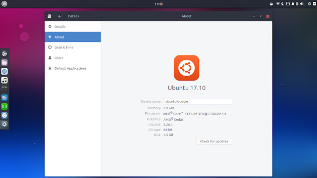Open the Settings gear icon in the dock
Viewport: 317px width, 178px height.
4,124
